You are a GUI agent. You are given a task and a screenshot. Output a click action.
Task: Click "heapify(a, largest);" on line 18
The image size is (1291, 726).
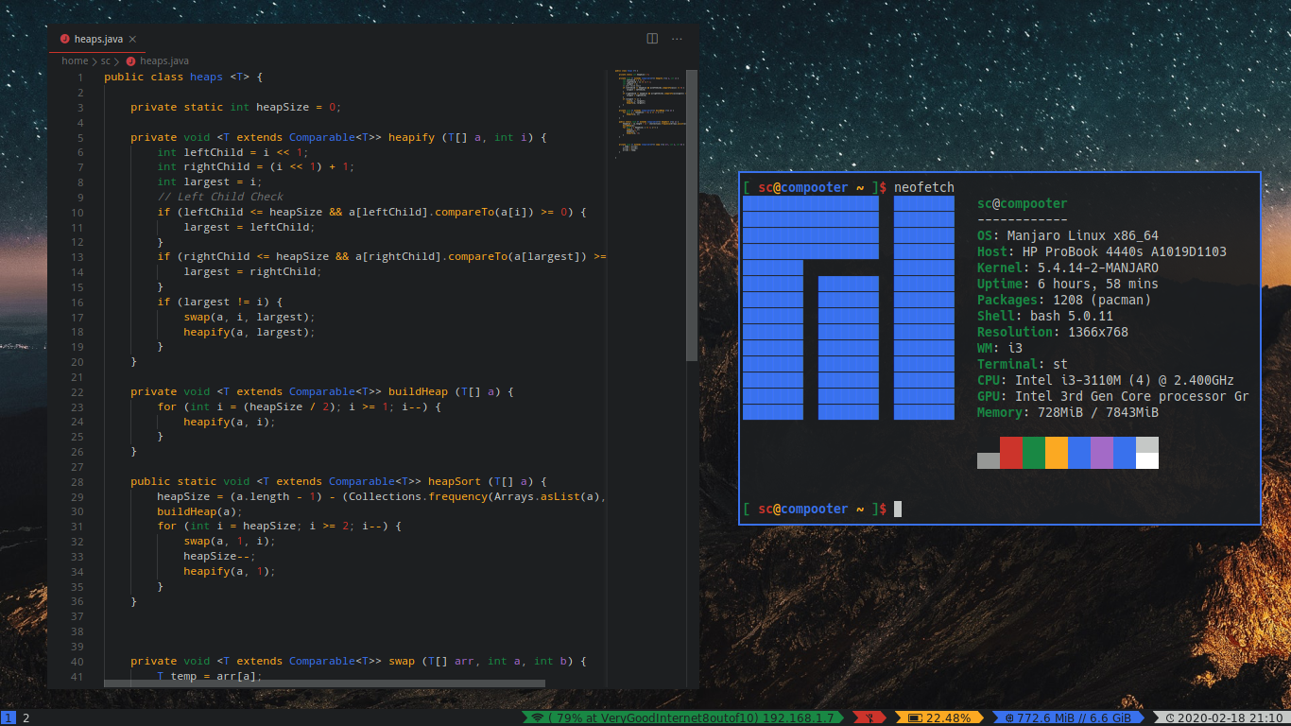click(x=249, y=332)
